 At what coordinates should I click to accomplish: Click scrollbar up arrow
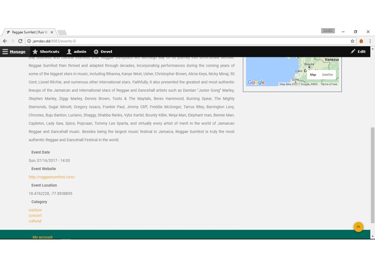coord(372,49)
